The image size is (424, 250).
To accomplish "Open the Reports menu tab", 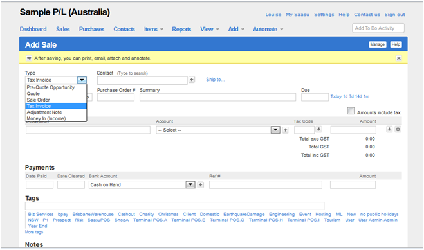I will 181,29.
